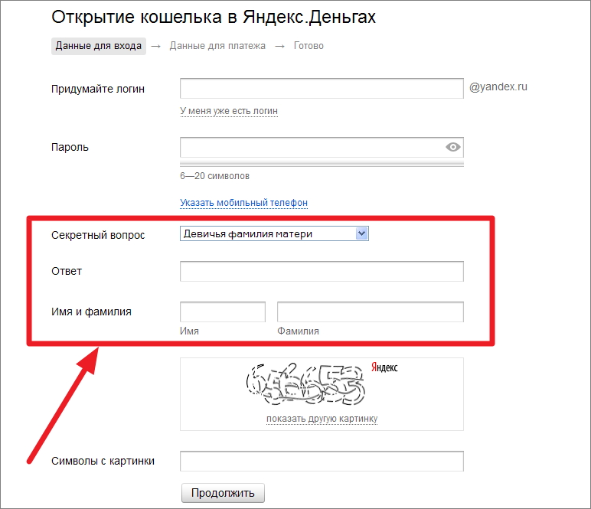Viewport: 591px width, 509px height.
Task: Click 'показать другую картинку' link
Action: coord(322,419)
